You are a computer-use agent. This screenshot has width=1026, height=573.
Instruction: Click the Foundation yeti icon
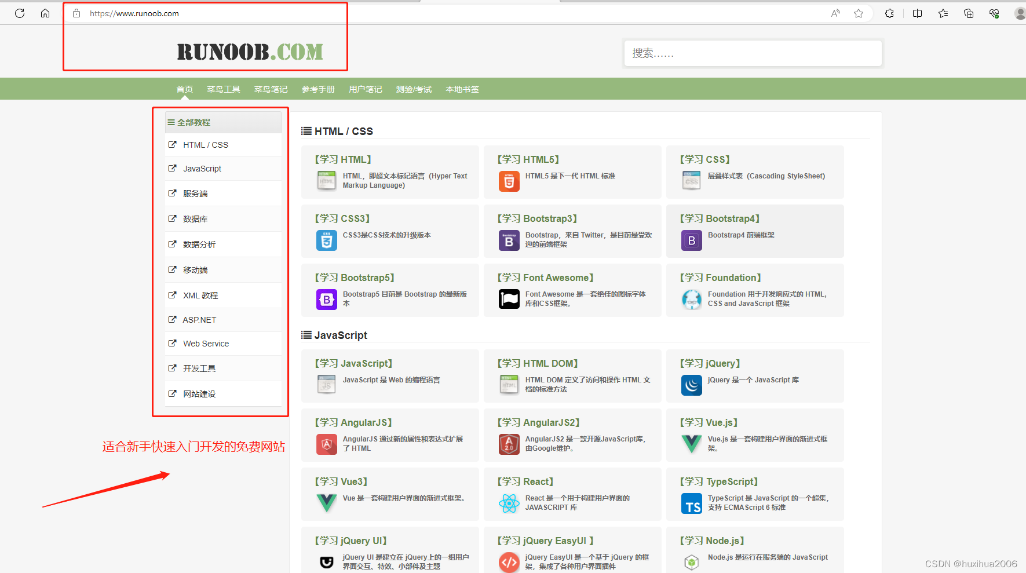[692, 299]
